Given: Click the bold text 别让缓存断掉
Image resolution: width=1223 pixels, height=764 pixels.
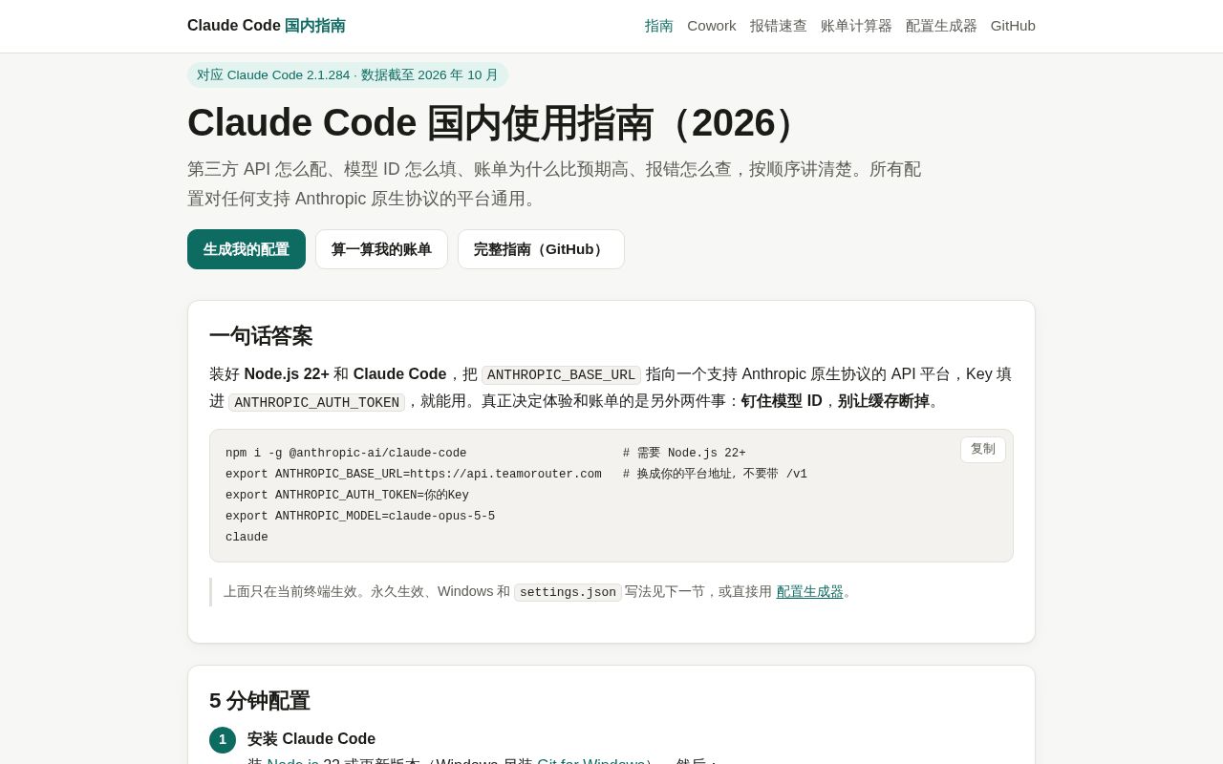Looking at the screenshot, I should coord(884,401).
